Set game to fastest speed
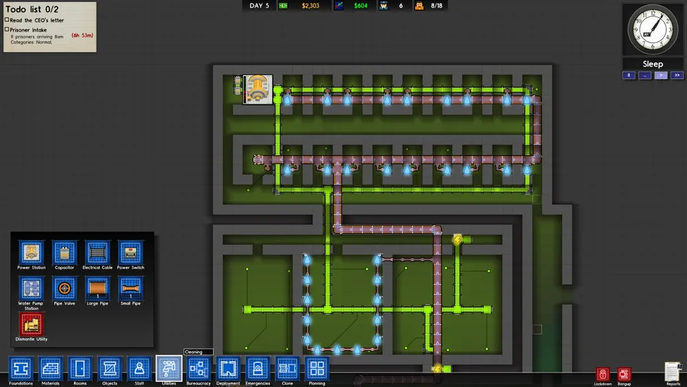Viewport: 687px width, 387px height. [677, 76]
